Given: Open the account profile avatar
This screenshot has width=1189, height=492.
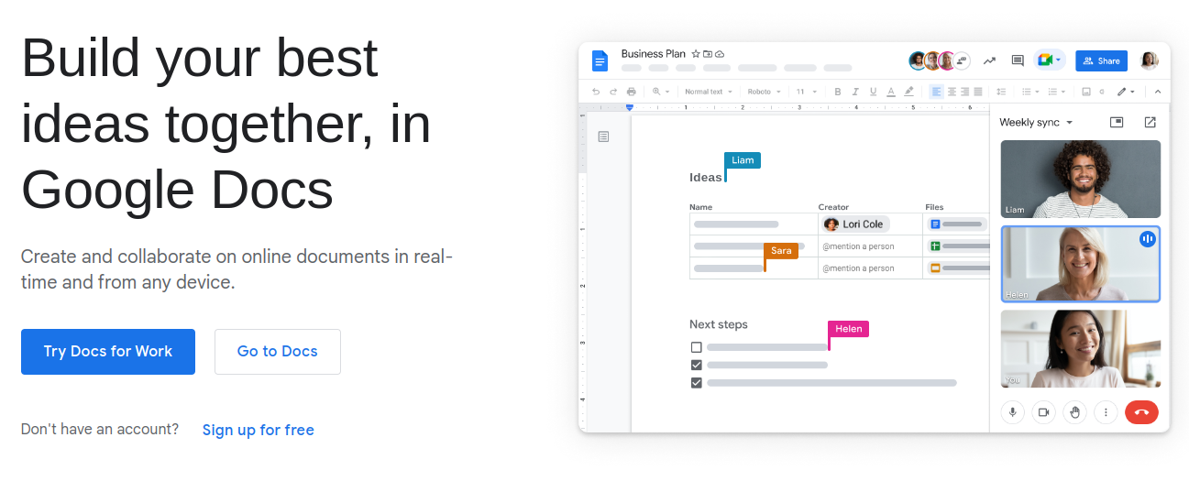Looking at the screenshot, I should [1149, 60].
